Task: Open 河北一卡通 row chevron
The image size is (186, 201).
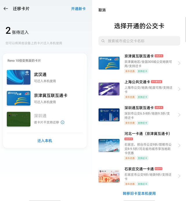Action: 179,145
